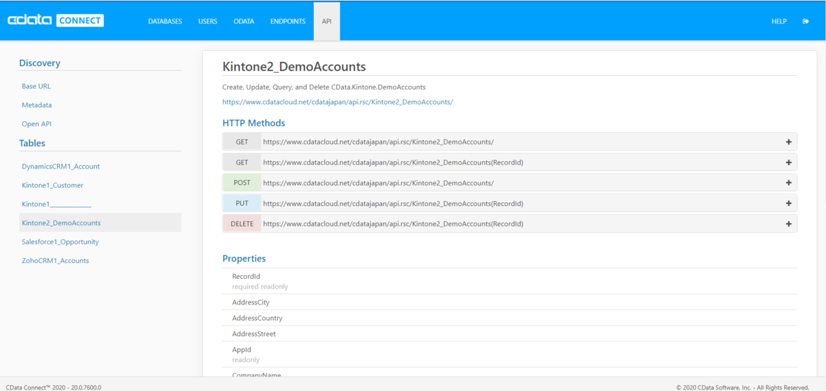Switch to the ODATA tab
The height and width of the screenshot is (391, 826).
[244, 21]
